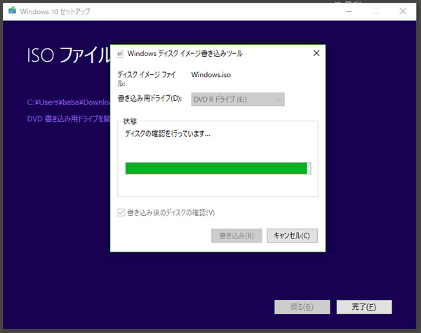The height and width of the screenshot is (333, 421).
Task: Click the Windows.iso file name text
Action: point(211,75)
